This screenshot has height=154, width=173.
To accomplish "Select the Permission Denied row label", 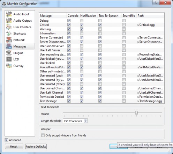I will 52,97.
